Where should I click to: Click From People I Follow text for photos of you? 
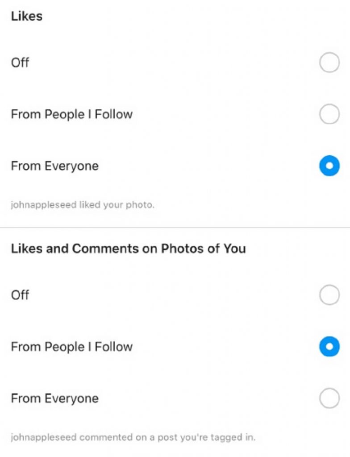(72, 347)
